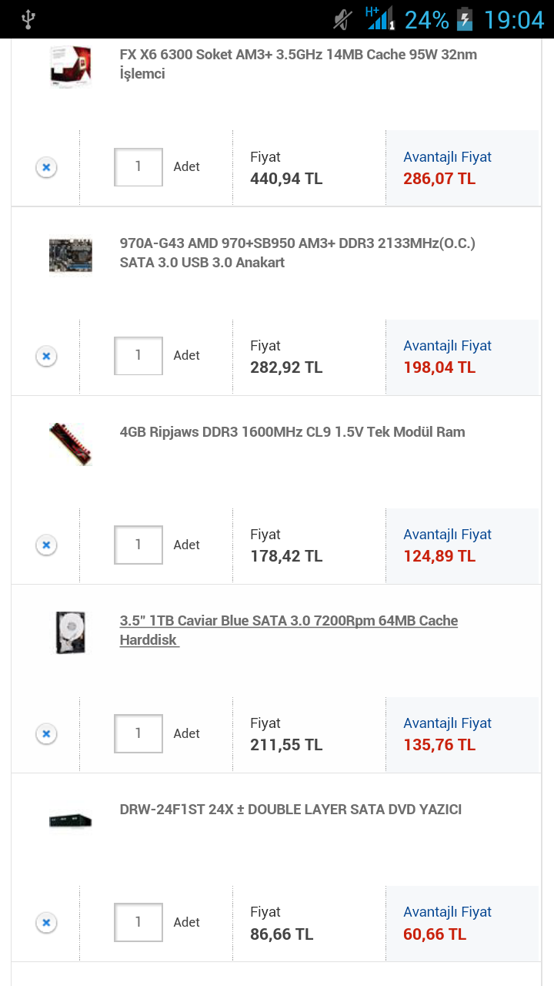Image resolution: width=554 pixels, height=986 pixels.
Task: Remove the FX X6 6300 processor from cart
Action: [x=46, y=167]
